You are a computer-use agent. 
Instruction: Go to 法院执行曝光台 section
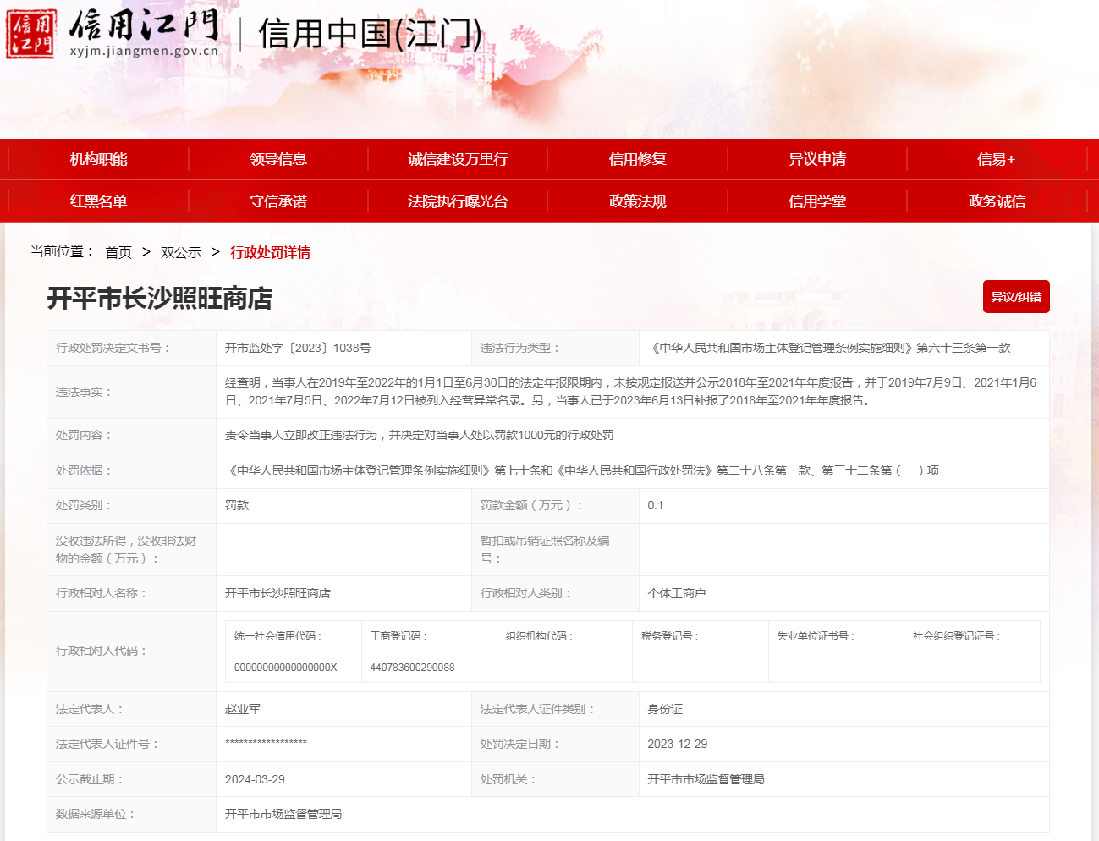458,201
